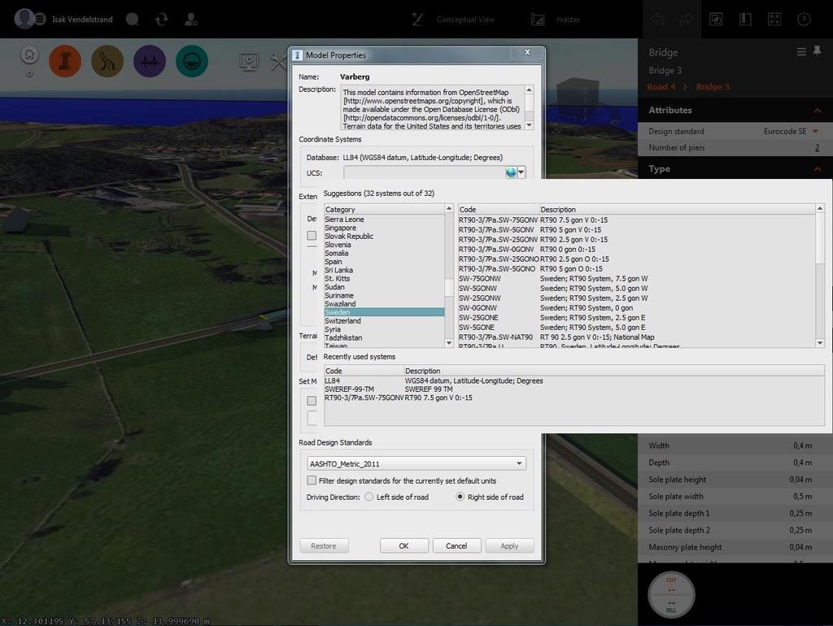Open the teal drainage design tools icon

[x=192, y=61]
